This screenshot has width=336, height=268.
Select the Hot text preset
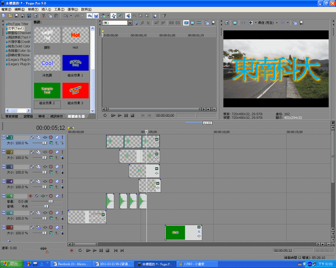pyautogui.click(x=76, y=35)
